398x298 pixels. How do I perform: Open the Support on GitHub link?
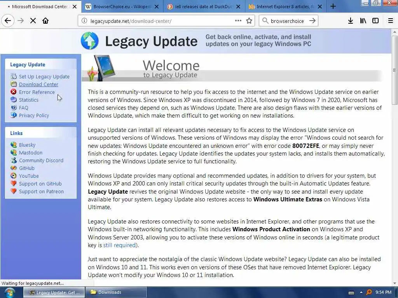[x=40, y=184]
